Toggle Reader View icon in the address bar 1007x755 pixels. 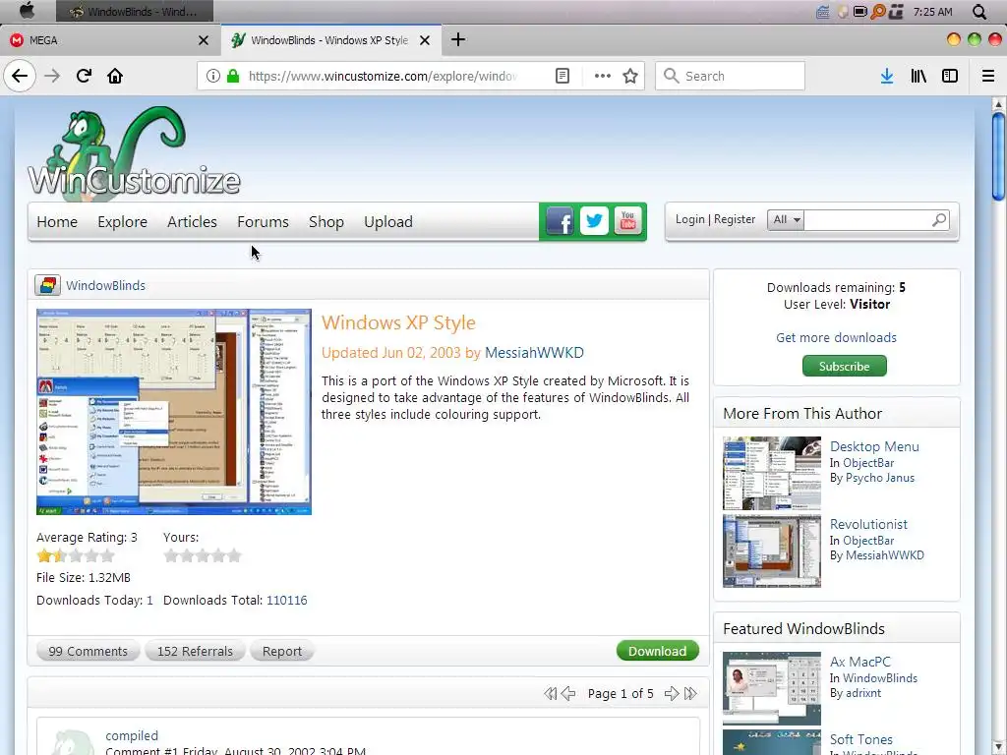click(562, 76)
